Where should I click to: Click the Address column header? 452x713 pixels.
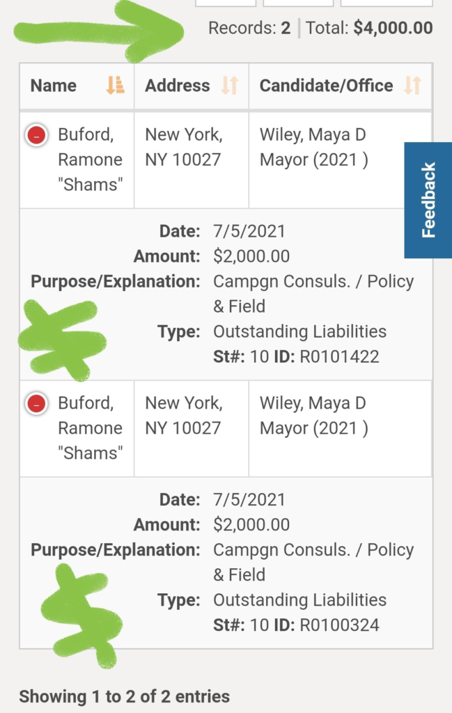[x=192, y=86]
